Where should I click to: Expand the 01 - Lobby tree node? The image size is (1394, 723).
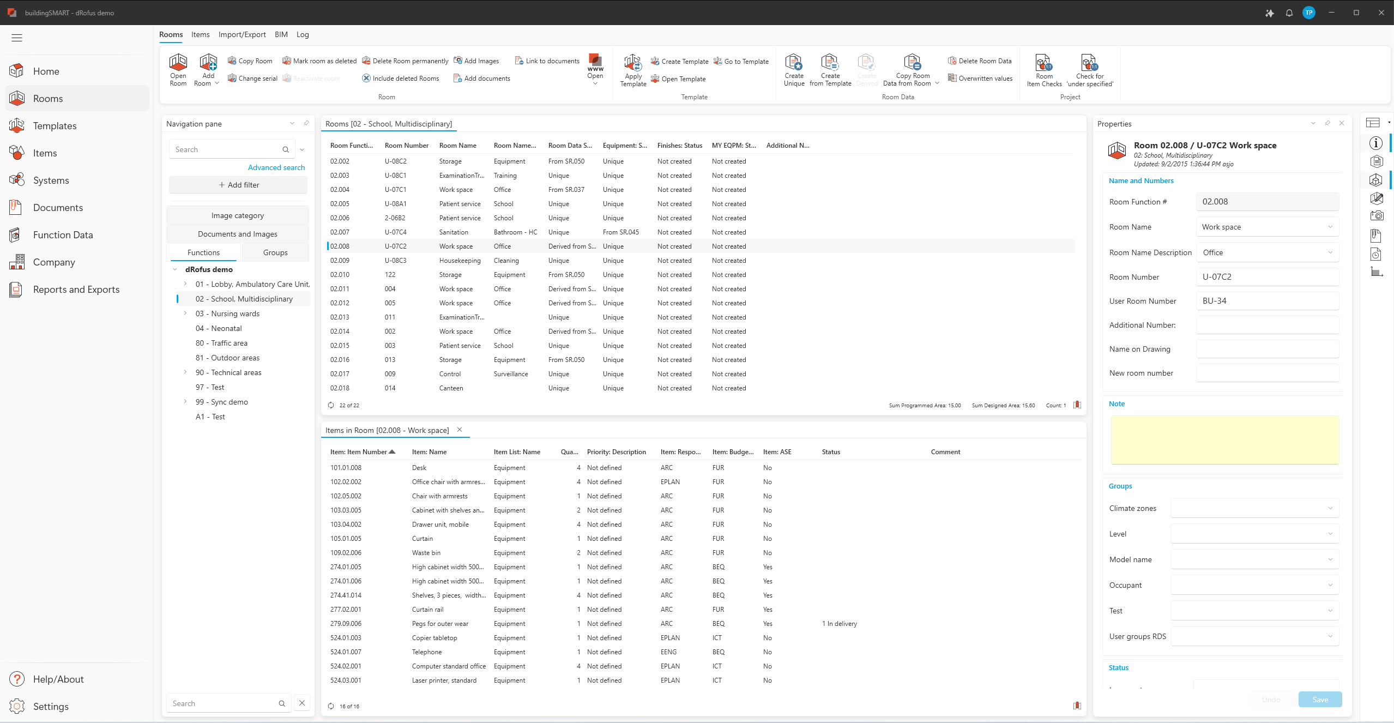coord(185,284)
